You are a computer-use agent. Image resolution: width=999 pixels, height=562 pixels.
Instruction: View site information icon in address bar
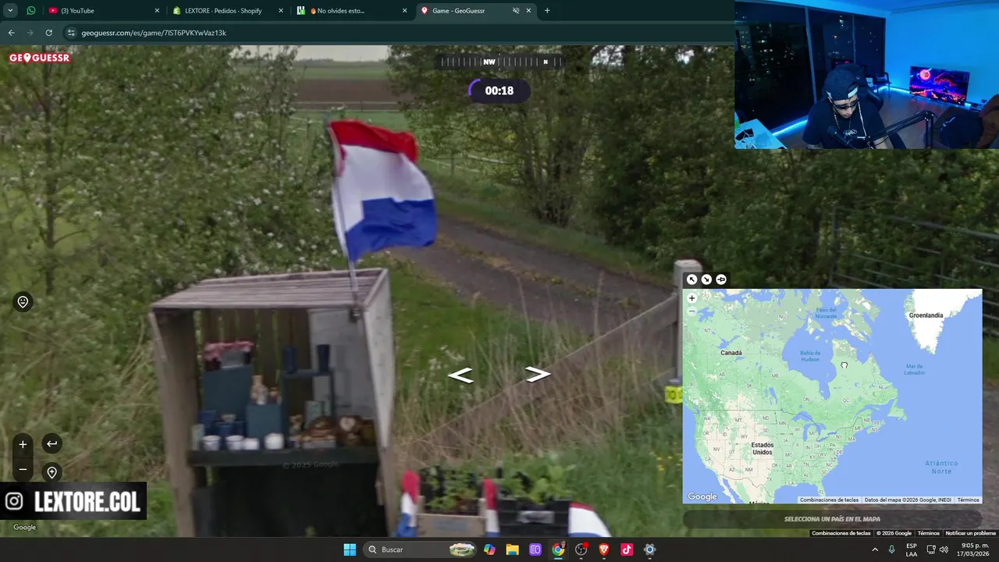coord(71,33)
